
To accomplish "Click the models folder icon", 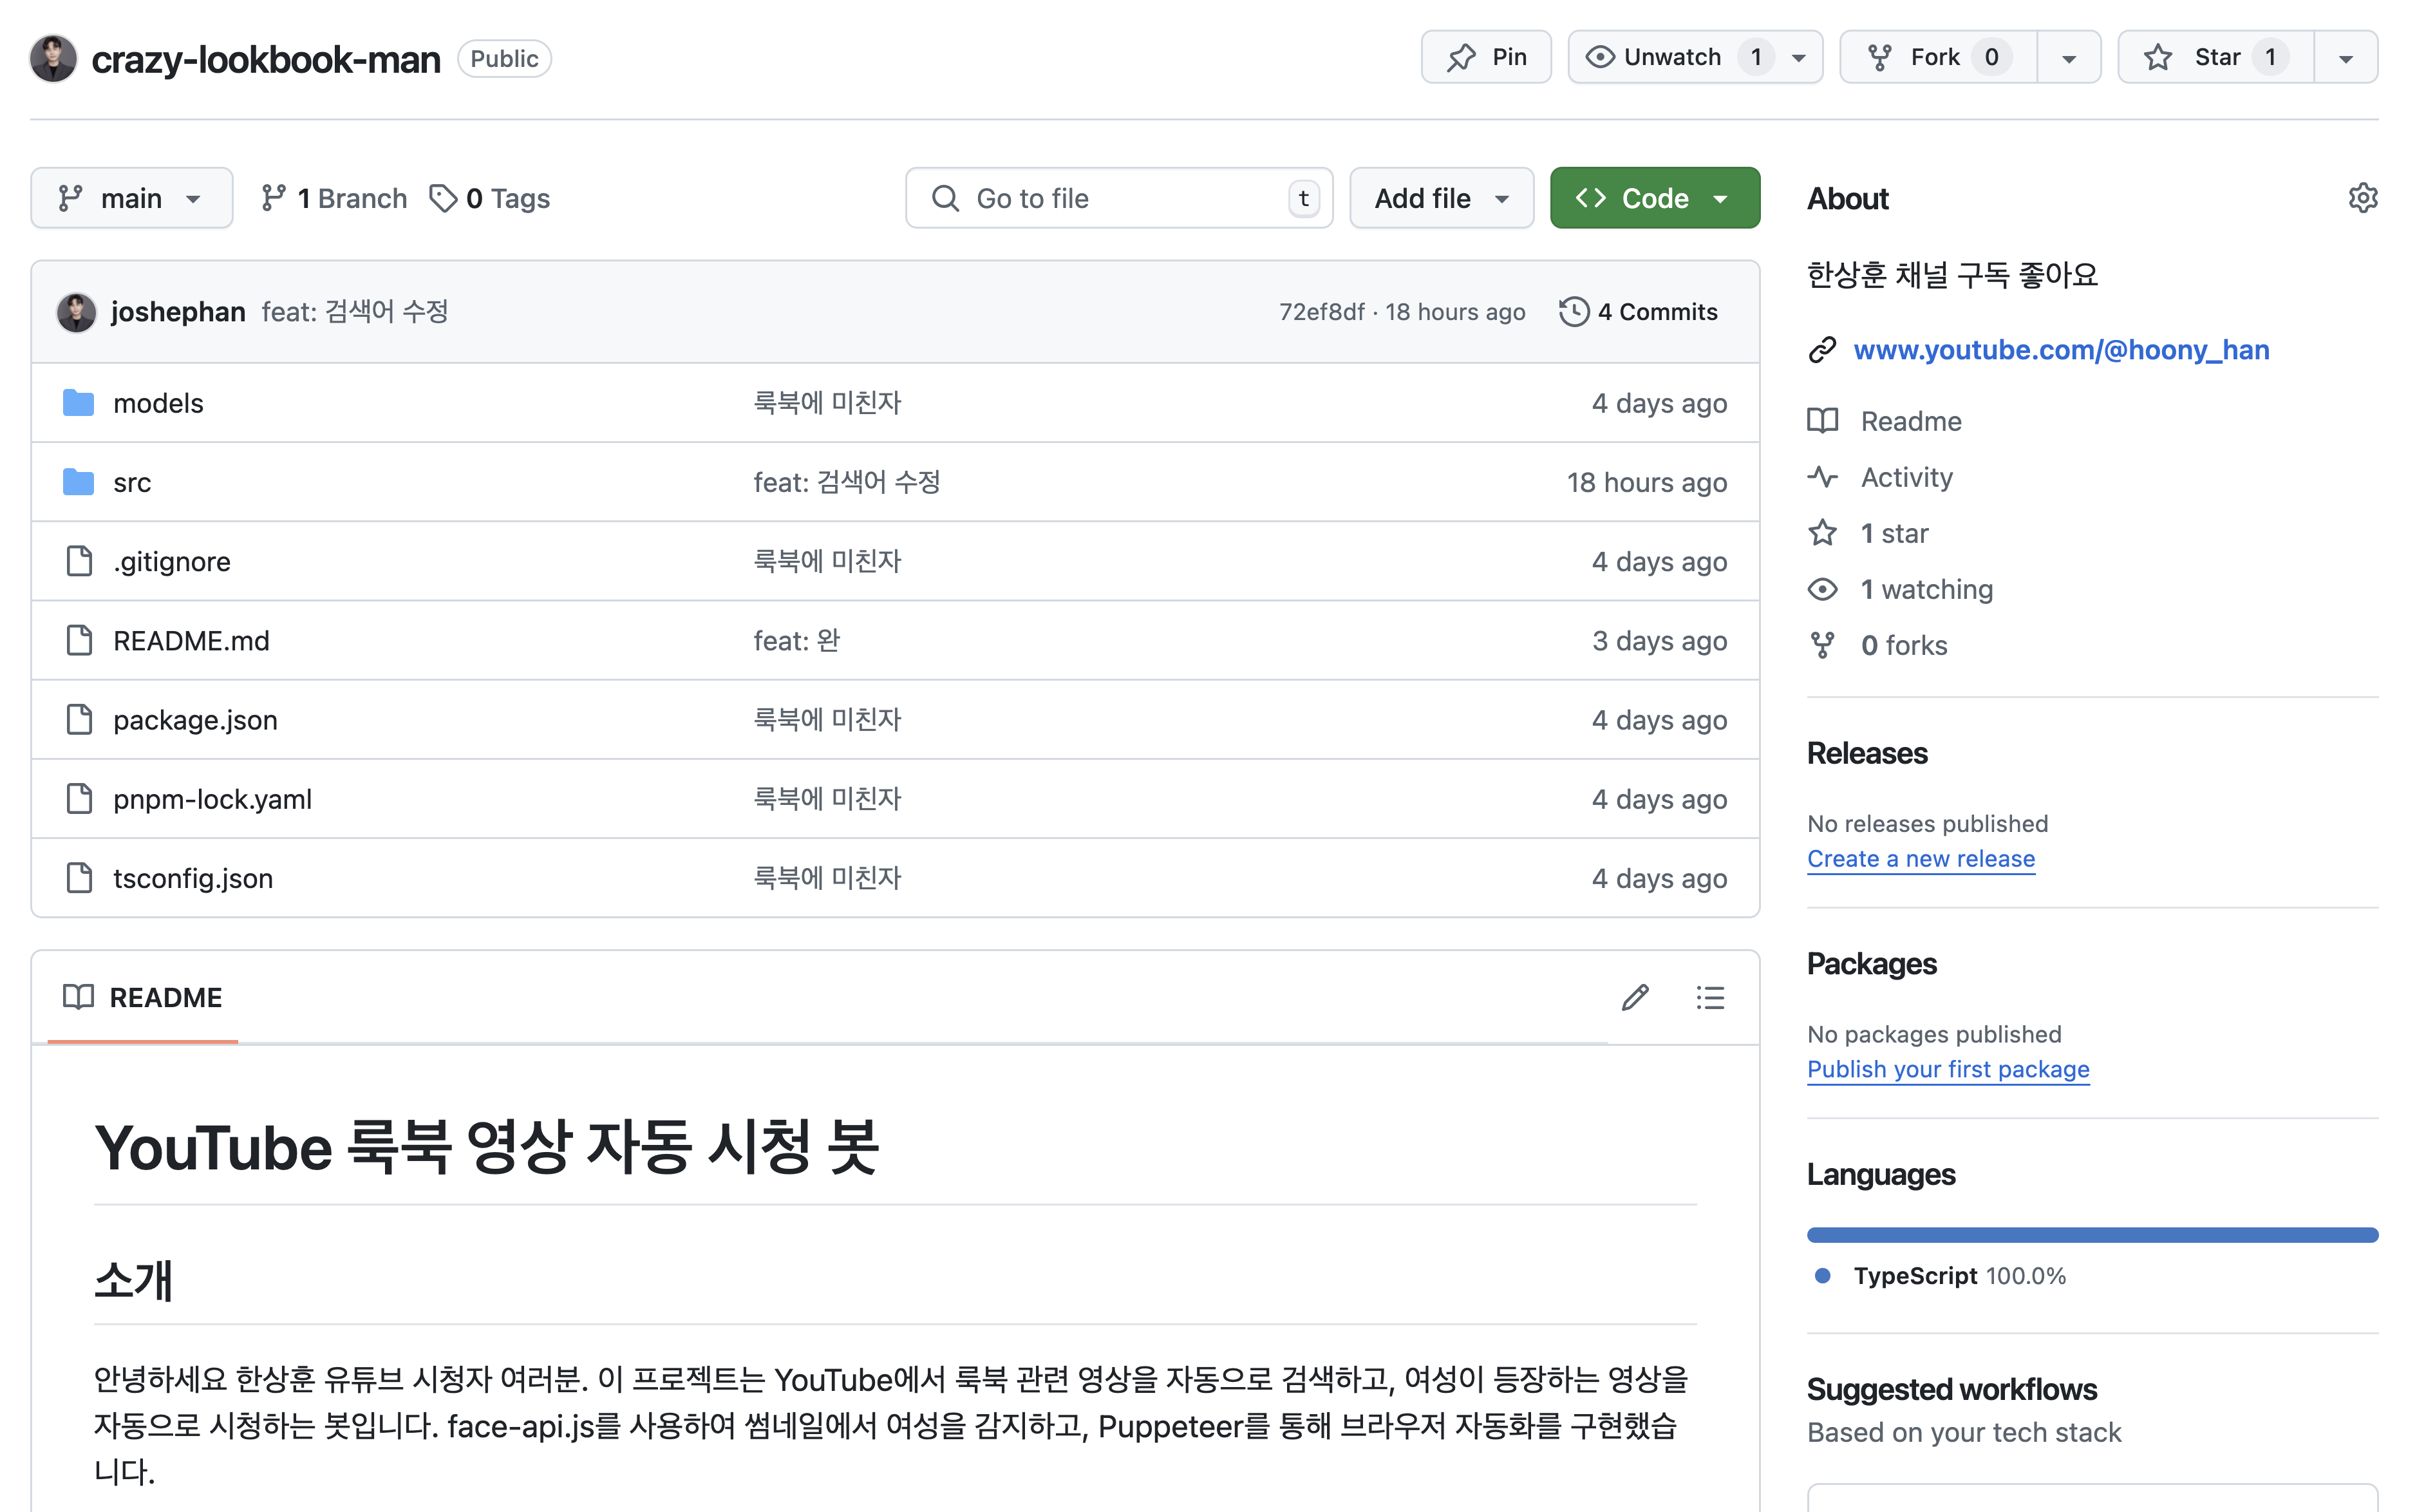I will 78,403.
